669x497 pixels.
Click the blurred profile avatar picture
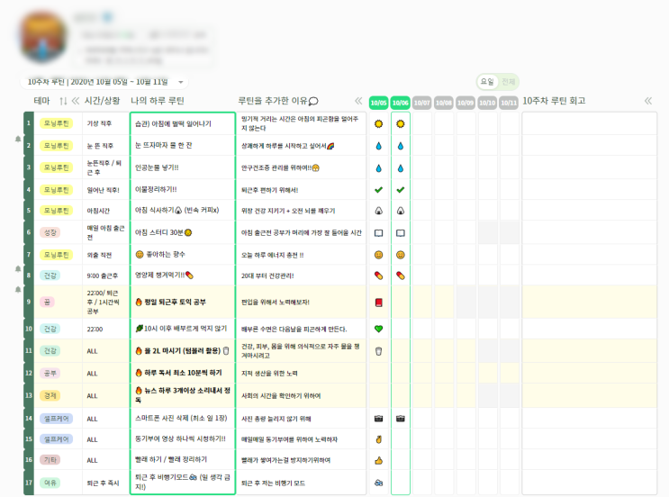[42, 37]
